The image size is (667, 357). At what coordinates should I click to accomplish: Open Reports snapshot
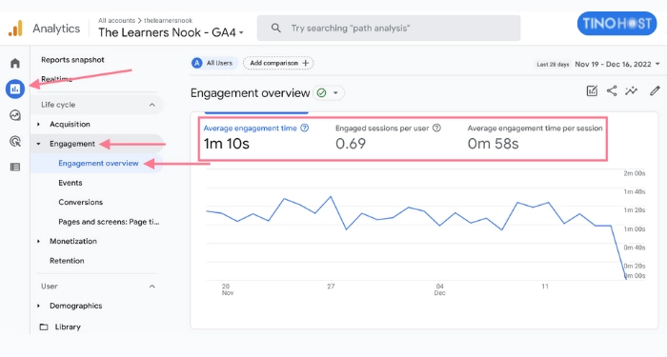(72, 60)
